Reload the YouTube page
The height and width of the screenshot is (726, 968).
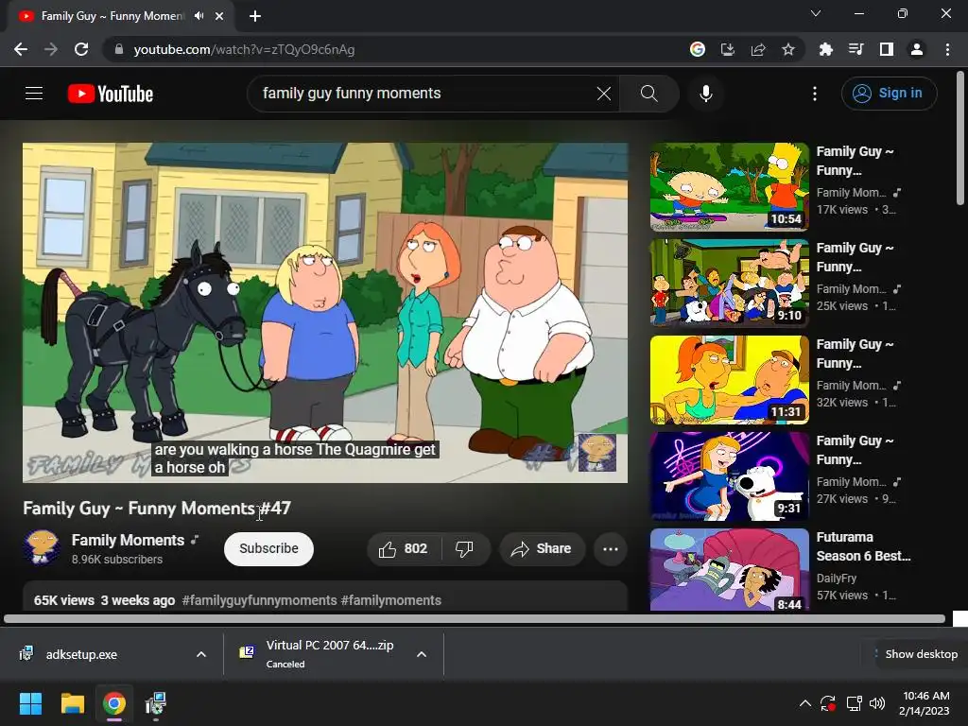(x=81, y=49)
